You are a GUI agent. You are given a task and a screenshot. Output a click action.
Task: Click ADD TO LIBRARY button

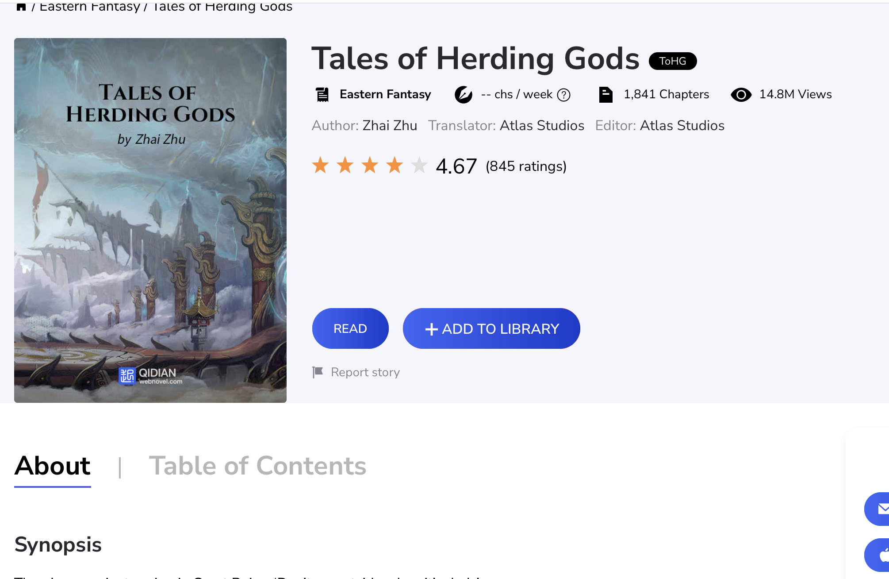(x=491, y=328)
